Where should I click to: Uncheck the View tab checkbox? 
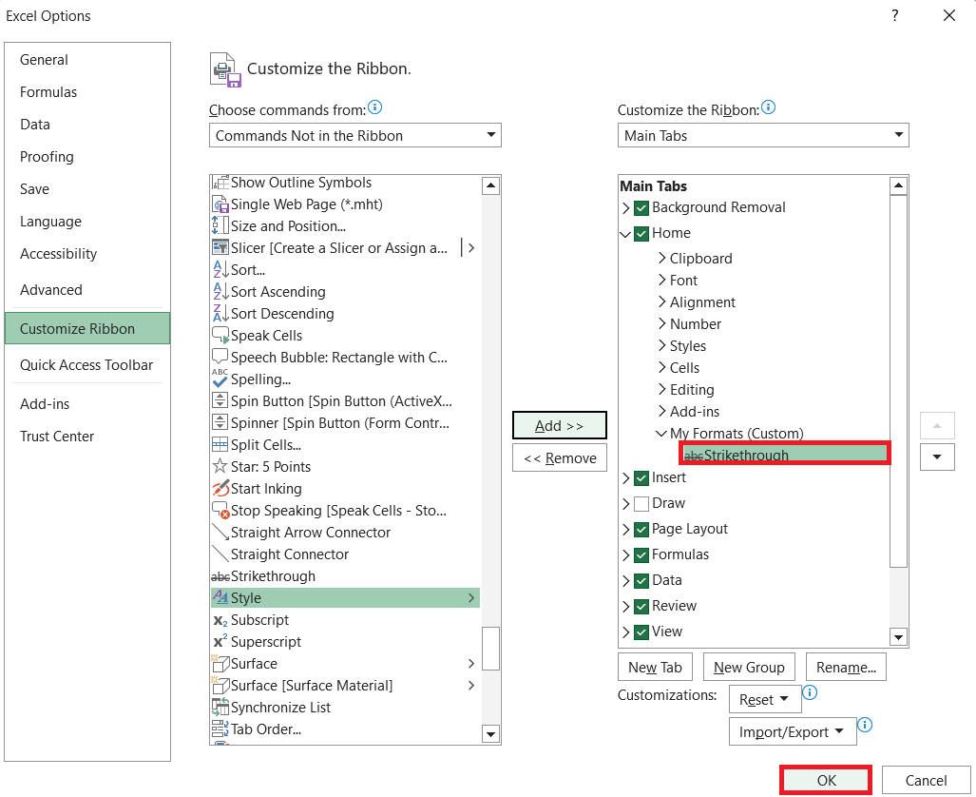click(641, 632)
